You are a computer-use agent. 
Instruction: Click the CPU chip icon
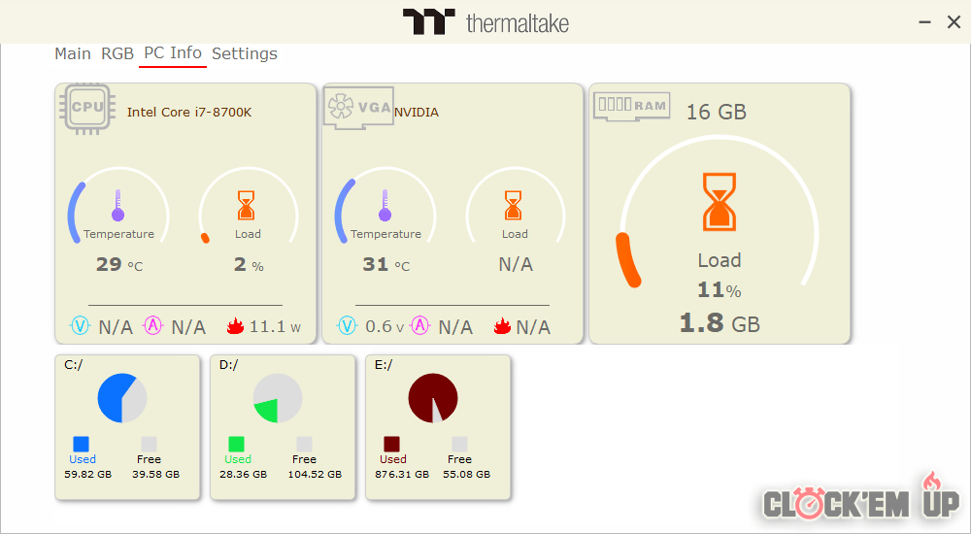pos(87,106)
